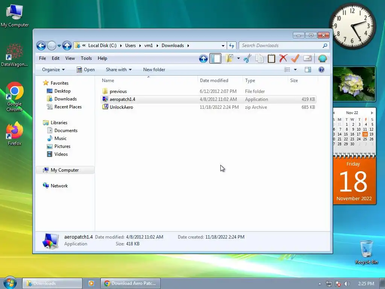Image resolution: width=385 pixels, height=289 pixels.
Task: Go back with the blue Back arrow
Action: pyautogui.click(x=41, y=46)
